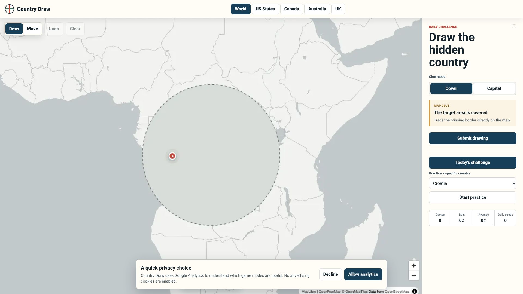This screenshot has width=523, height=294.
Task: Toggle the small switch beside Daily Challenge
Action: click(x=514, y=26)
